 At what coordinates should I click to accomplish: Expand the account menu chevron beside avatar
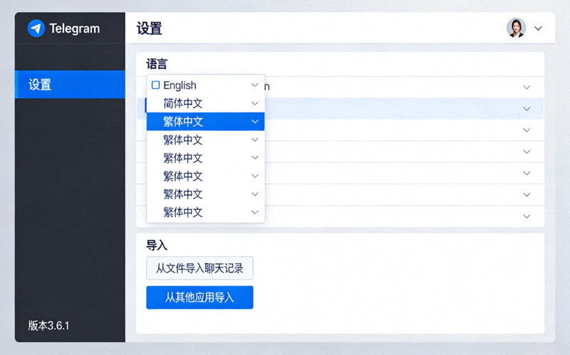pyautogui.click(x=538, y=28)
